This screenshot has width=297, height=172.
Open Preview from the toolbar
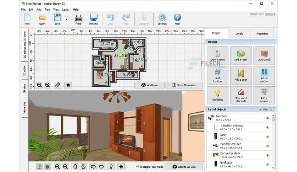93,19
